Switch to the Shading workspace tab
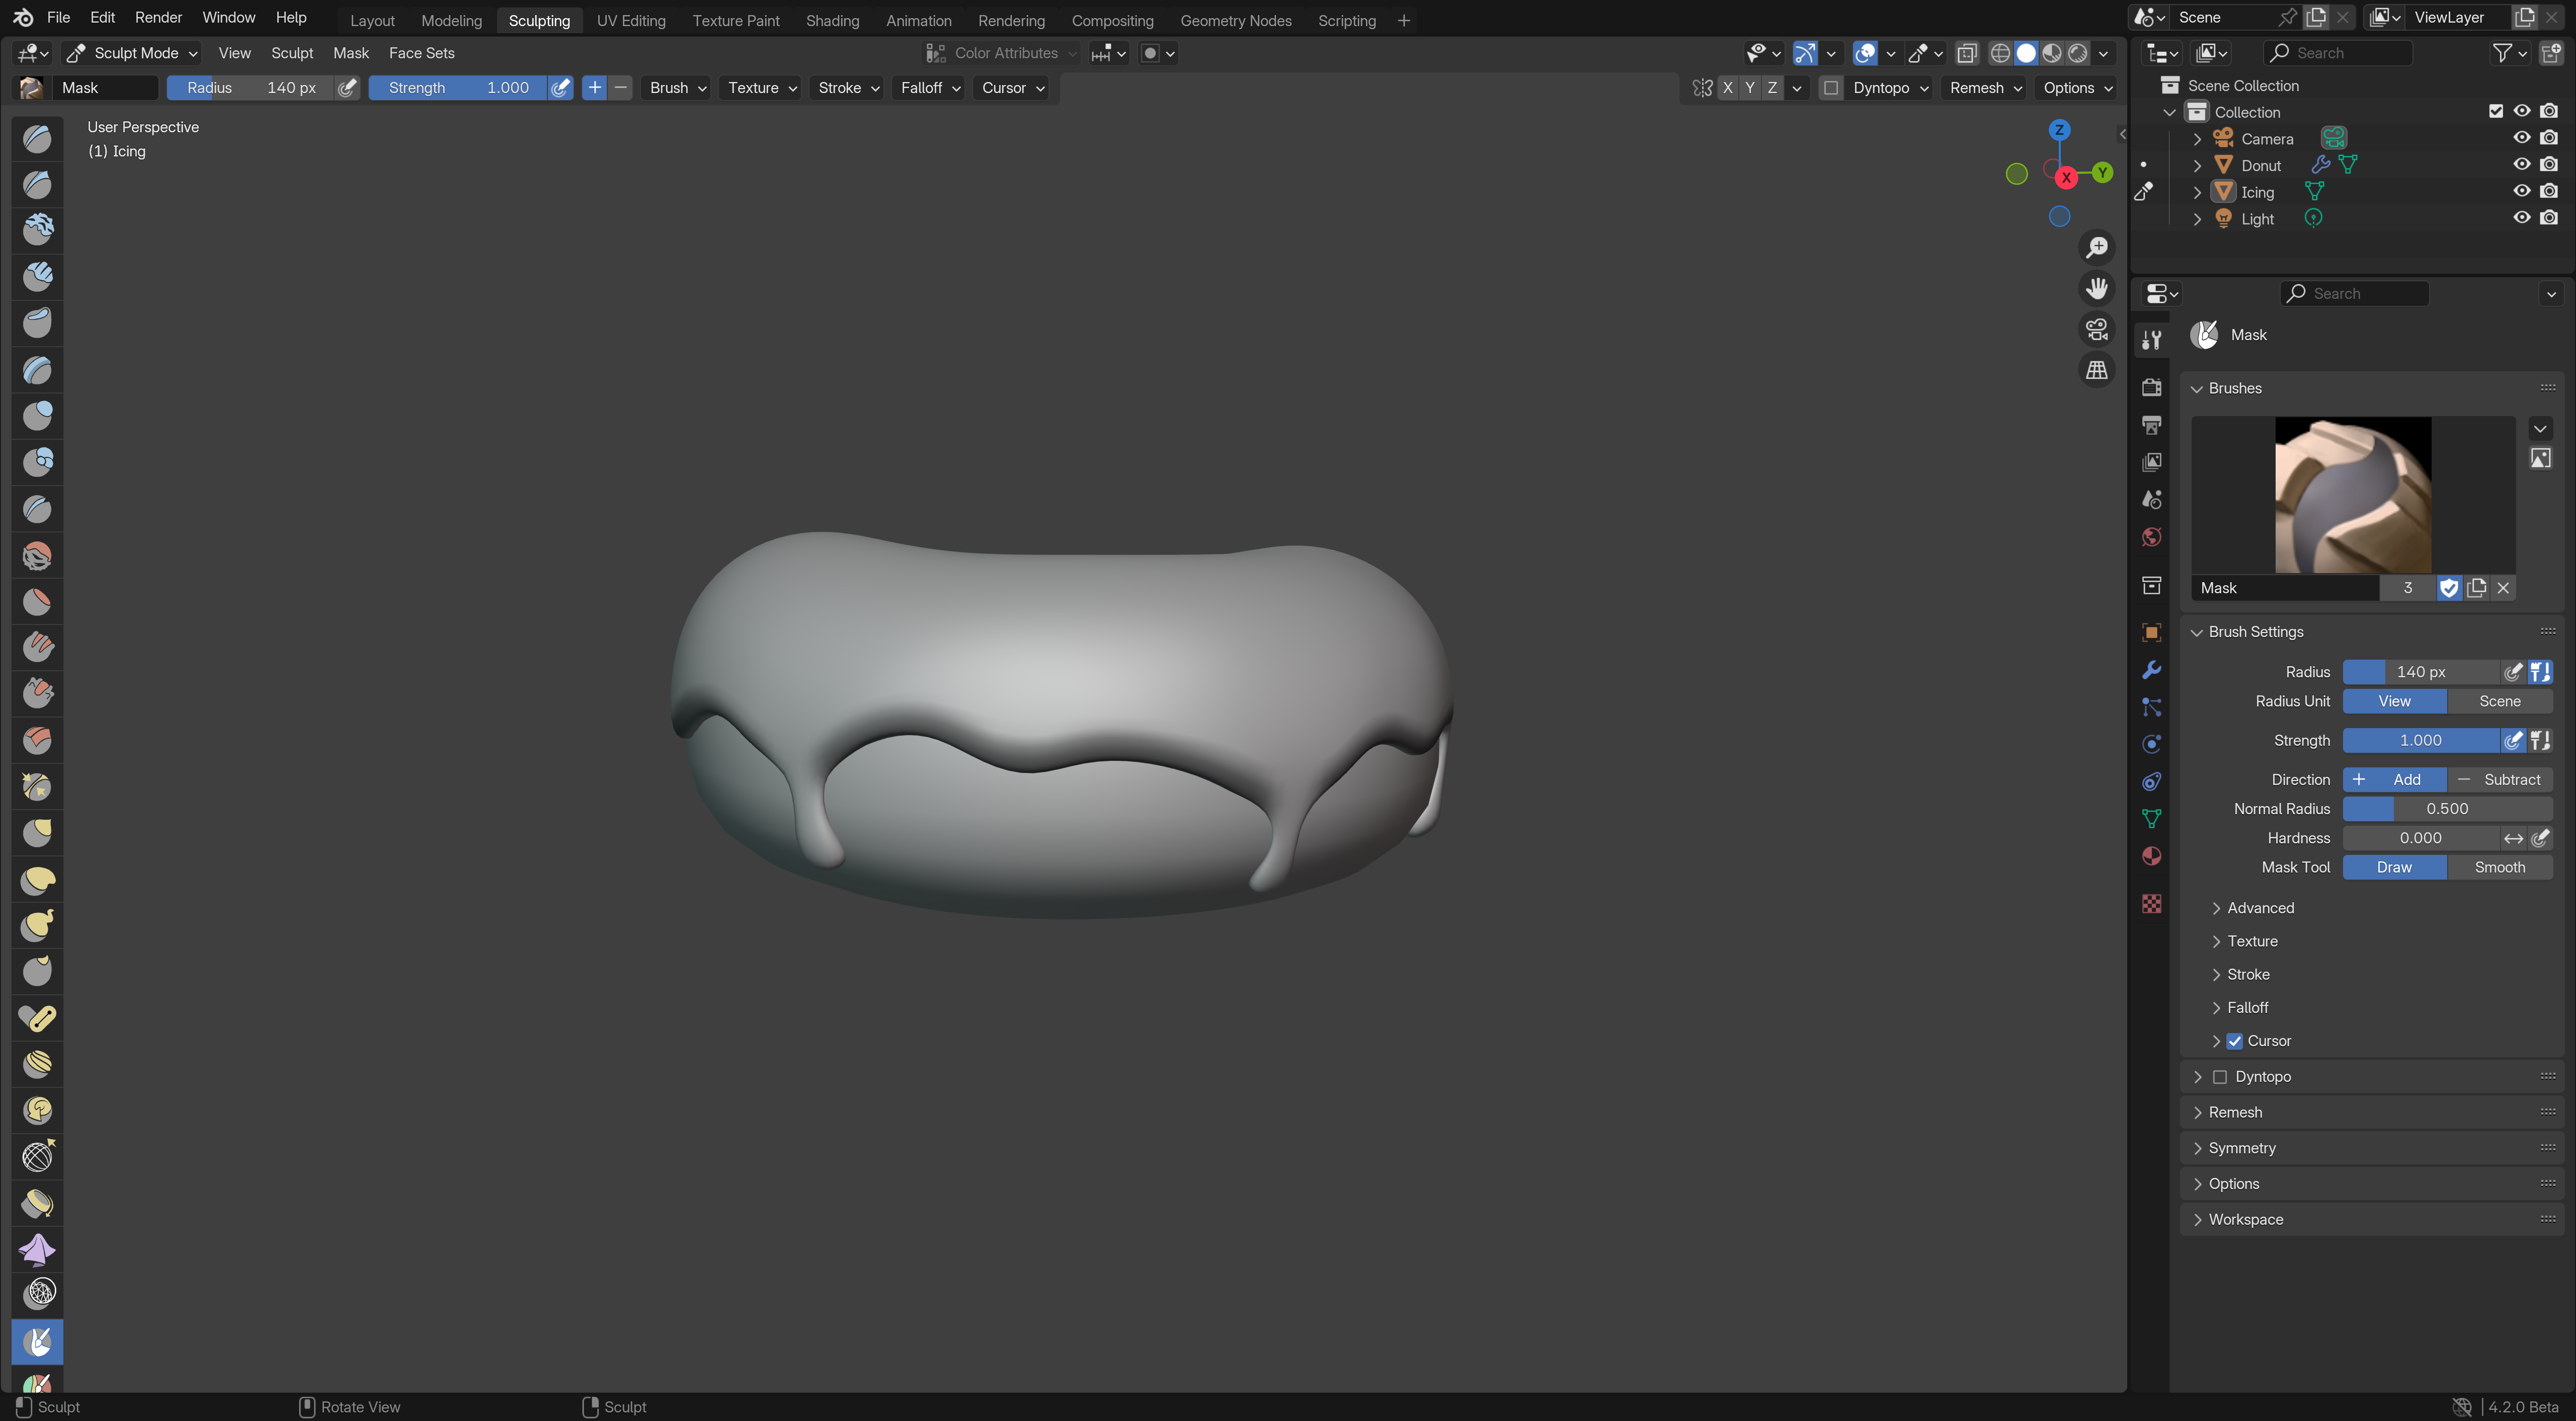This screenshot has height=1421, width=2576. point(832,20)
